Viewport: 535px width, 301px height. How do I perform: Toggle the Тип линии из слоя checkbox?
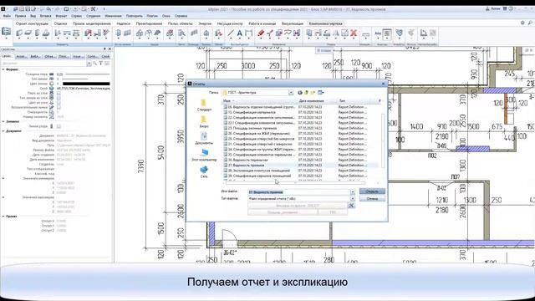click(x=59, y=98)
